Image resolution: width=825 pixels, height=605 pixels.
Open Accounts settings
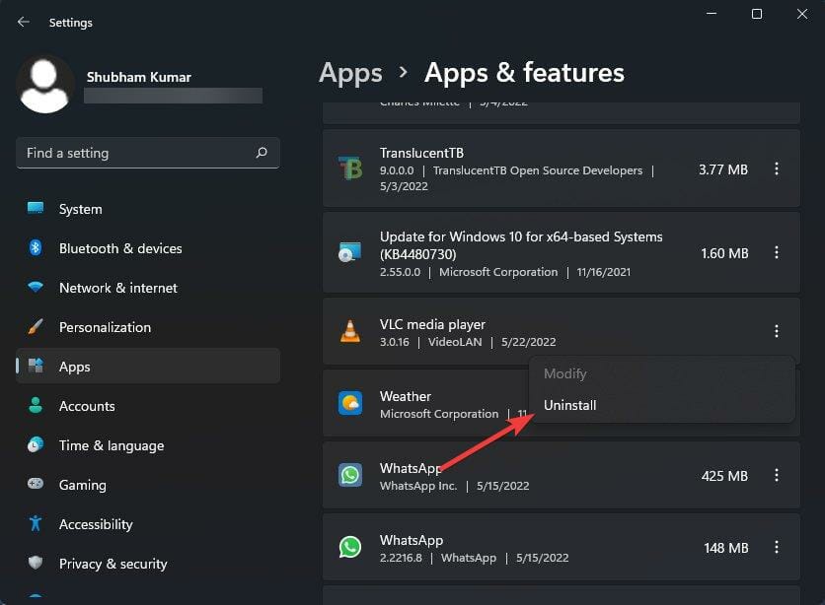[x=148, y=406]
